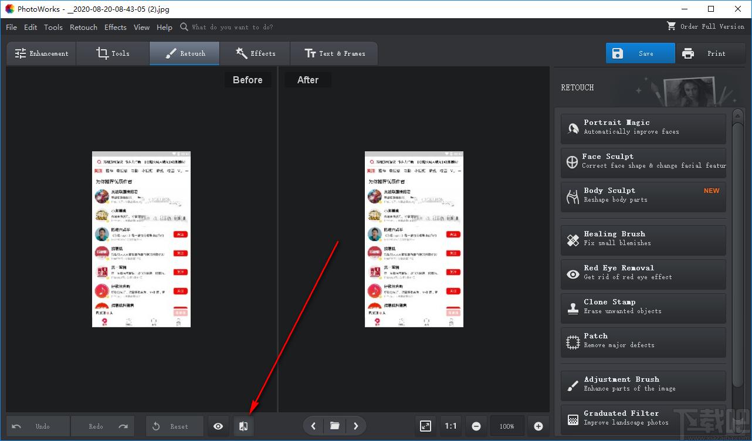Image resolution: width=752 pixels, height=441 pixels.
Task: Click the shopping cart icon
Action: pos(672,26)
